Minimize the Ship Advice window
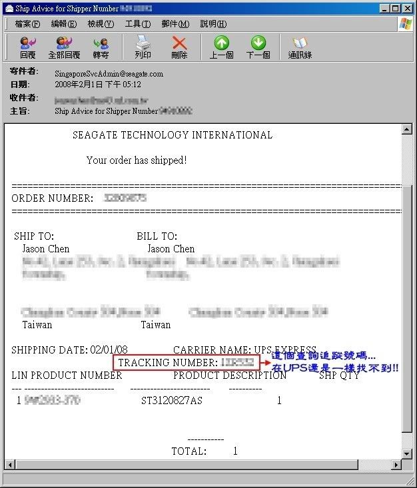 pos(384,9)
